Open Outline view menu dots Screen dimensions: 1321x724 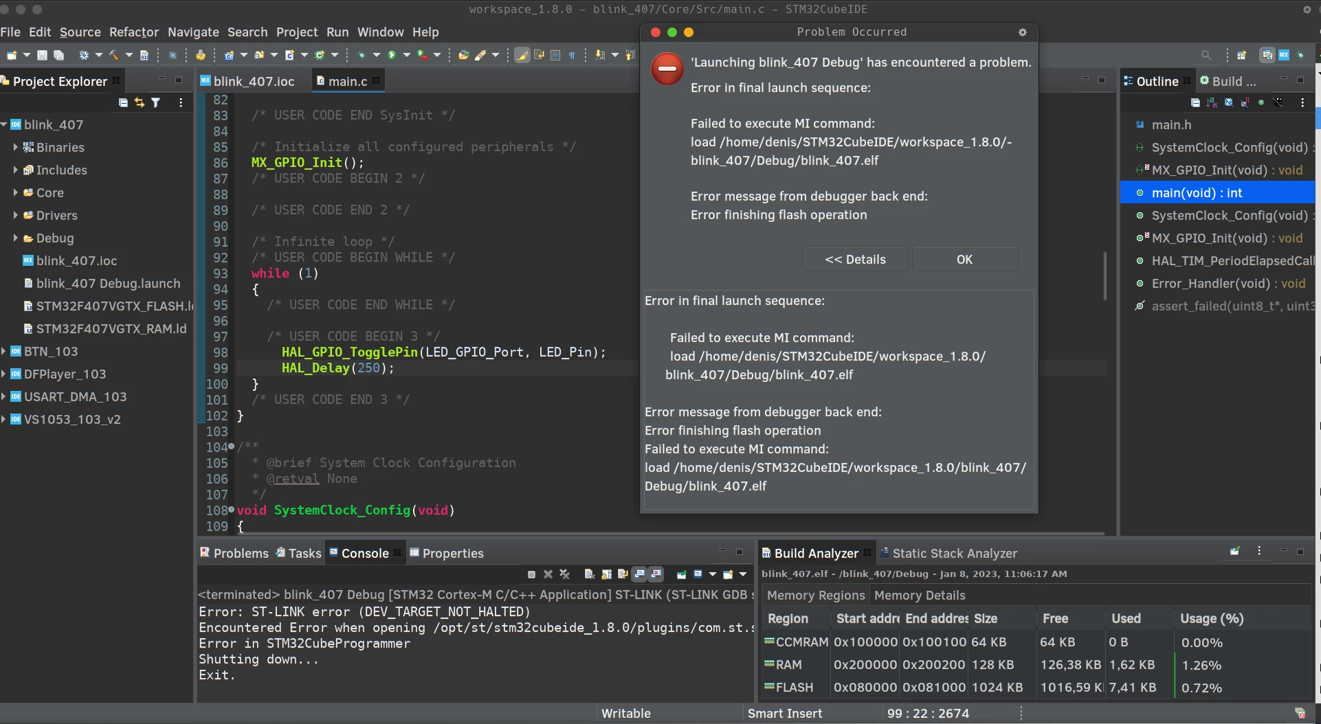1302,102
